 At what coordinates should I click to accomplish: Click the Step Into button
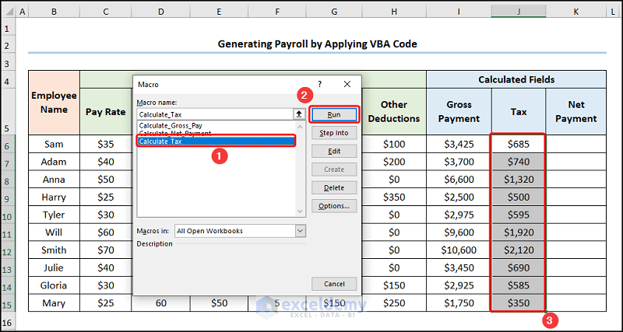[333, 133]
